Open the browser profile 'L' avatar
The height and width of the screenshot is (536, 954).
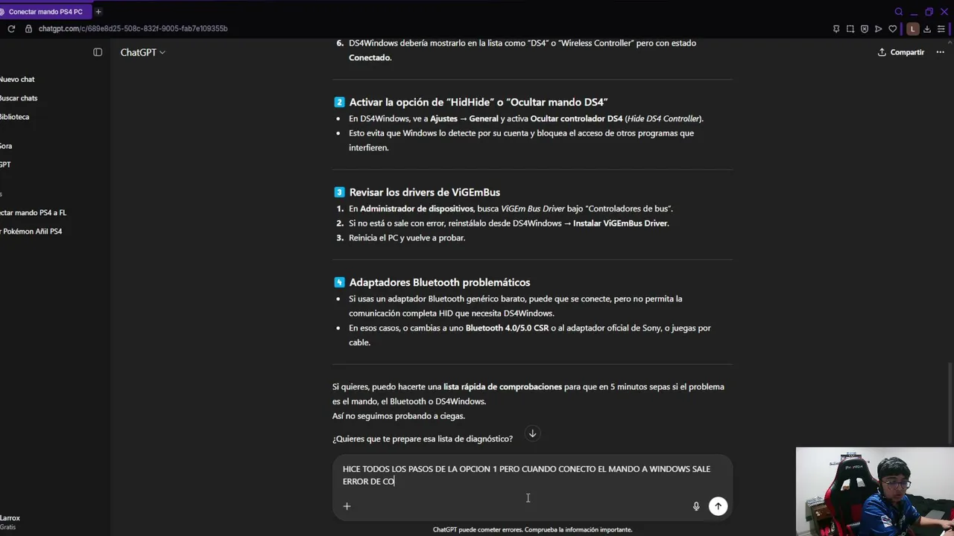click(912, 29)
